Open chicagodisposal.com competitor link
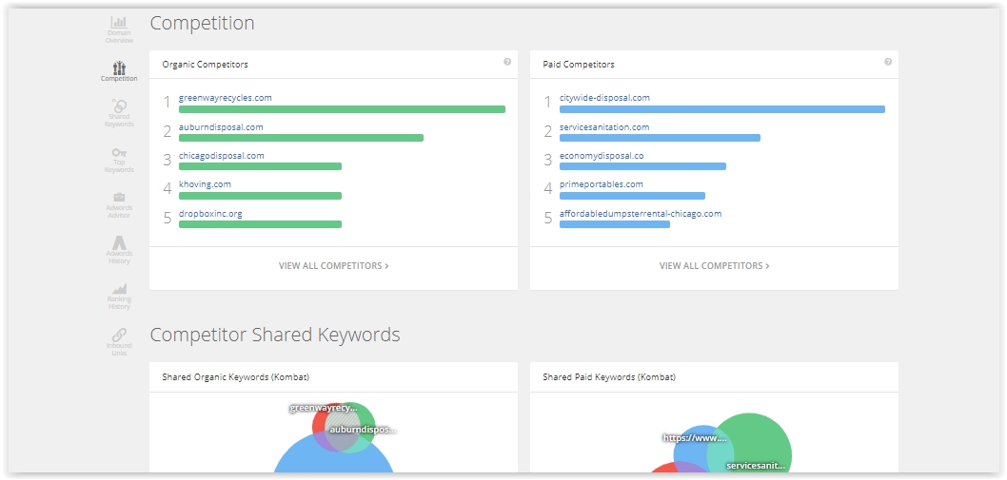Image resolution: width=1007 pixels, height=480 pixels. click(x=221, y=155)
